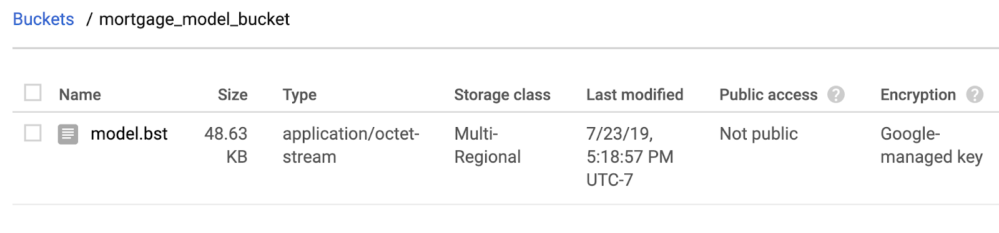Check the box for the model.bst row

[32, 133]
